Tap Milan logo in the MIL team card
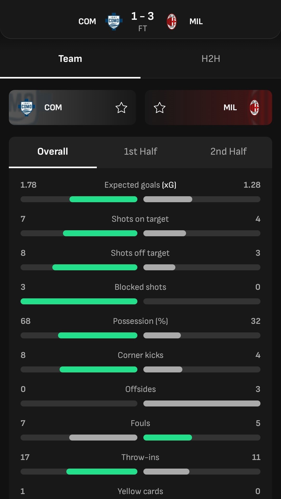 click(254, 107)
